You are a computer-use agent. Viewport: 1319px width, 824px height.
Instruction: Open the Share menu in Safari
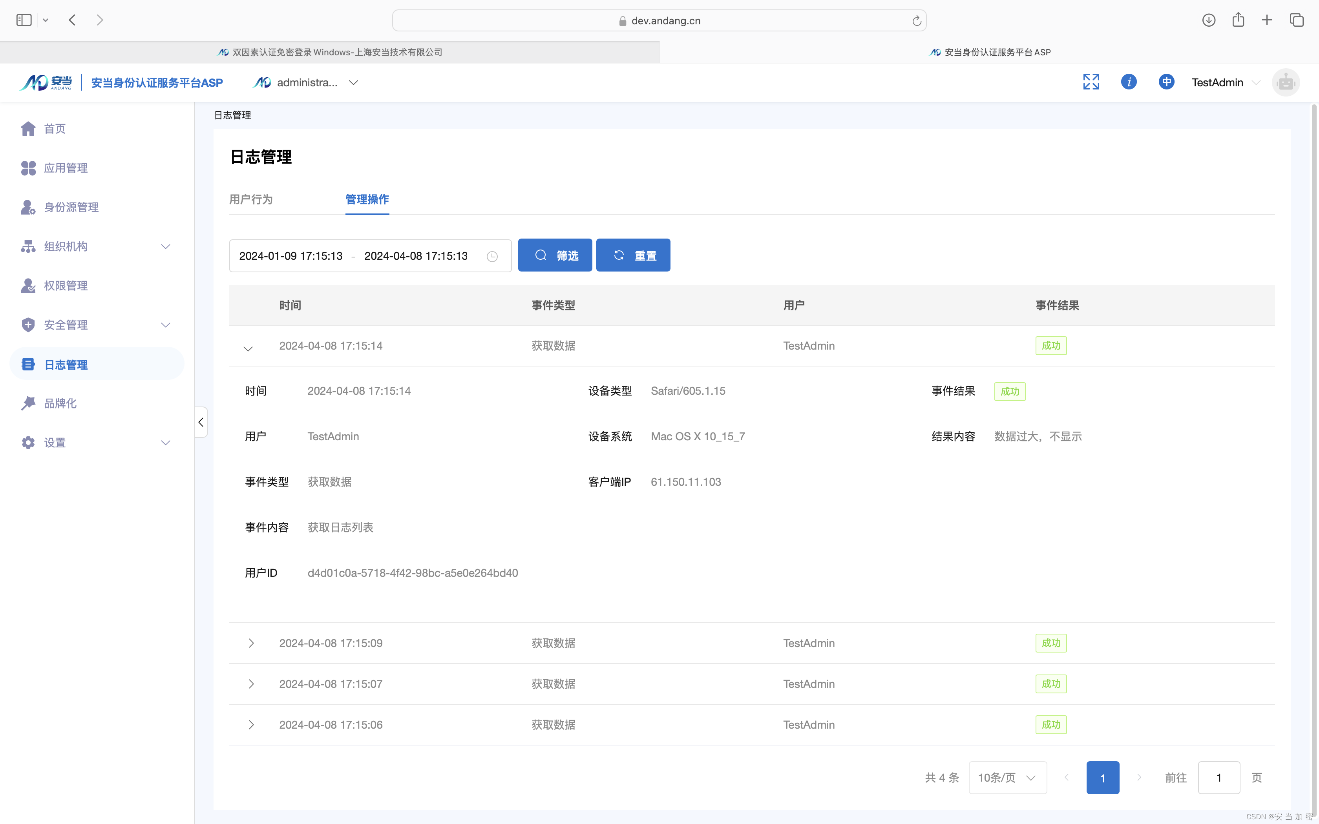pyautogui.click(x=1238, y=20)
